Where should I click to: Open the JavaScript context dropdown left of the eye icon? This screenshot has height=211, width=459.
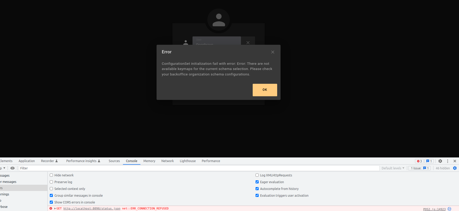coord(3,168)
